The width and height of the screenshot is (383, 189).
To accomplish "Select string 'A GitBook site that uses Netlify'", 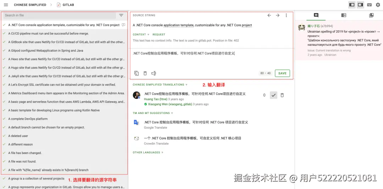I will pos(64,42).
